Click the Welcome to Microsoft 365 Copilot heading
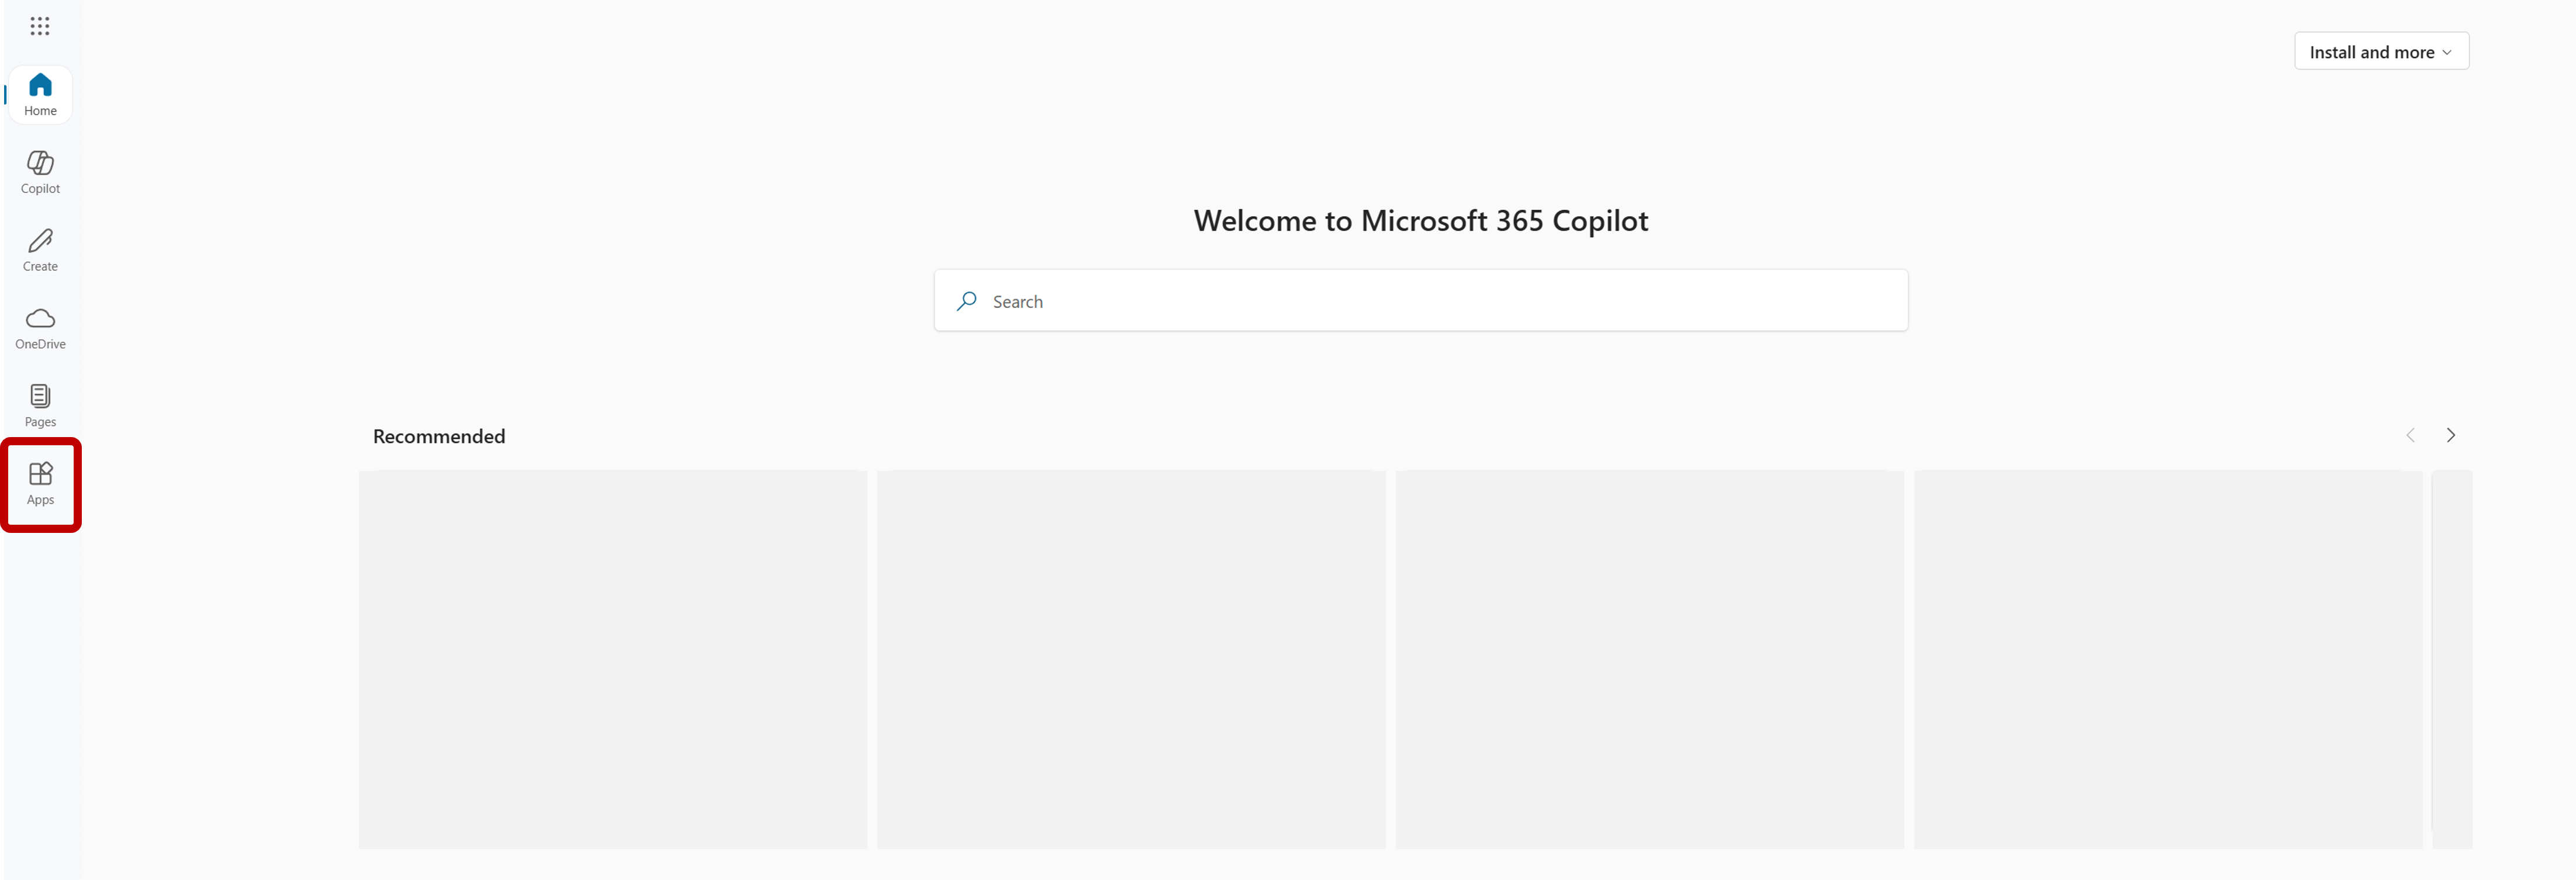Screen dimensions: 2576x880 click(1420, 220)
